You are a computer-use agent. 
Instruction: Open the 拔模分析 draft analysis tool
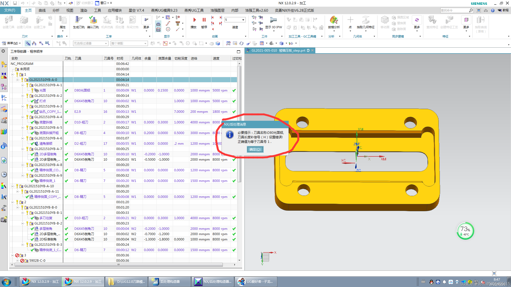(x=334, y=22)
